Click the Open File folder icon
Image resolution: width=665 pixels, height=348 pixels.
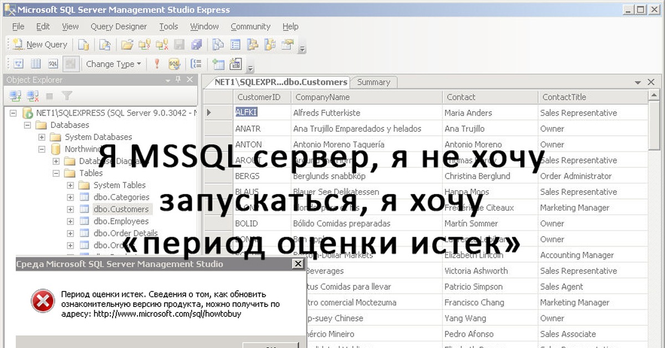point(127,45)
